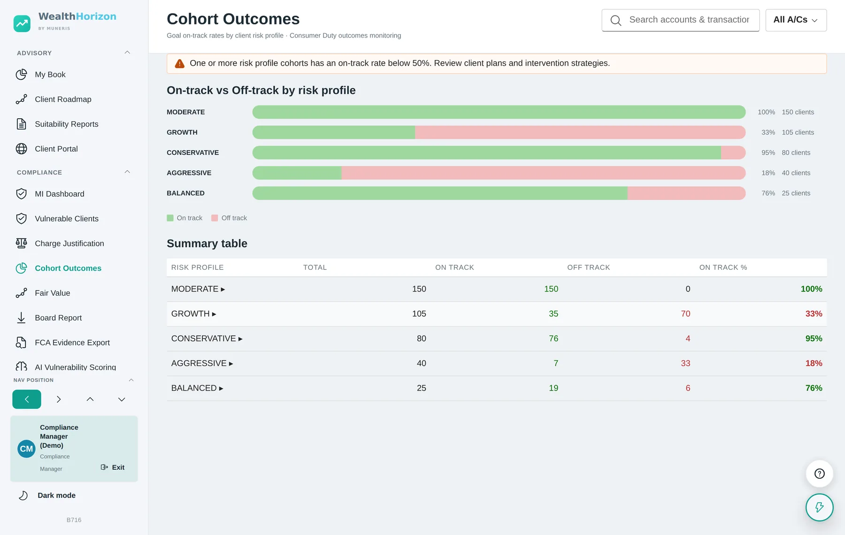845x535 pixels.
Task: Go to Fair Value page
Action: pos(53,293)
